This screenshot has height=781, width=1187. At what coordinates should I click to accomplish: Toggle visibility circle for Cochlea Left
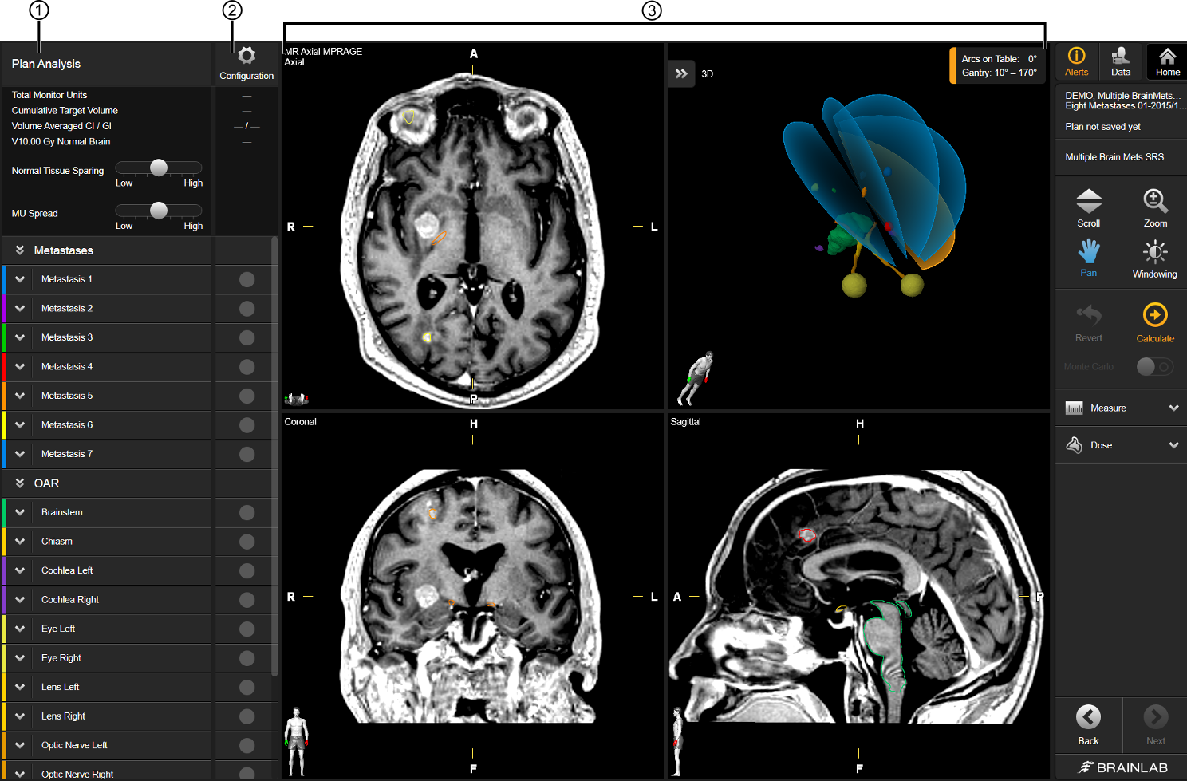click(x=246, y=570)
